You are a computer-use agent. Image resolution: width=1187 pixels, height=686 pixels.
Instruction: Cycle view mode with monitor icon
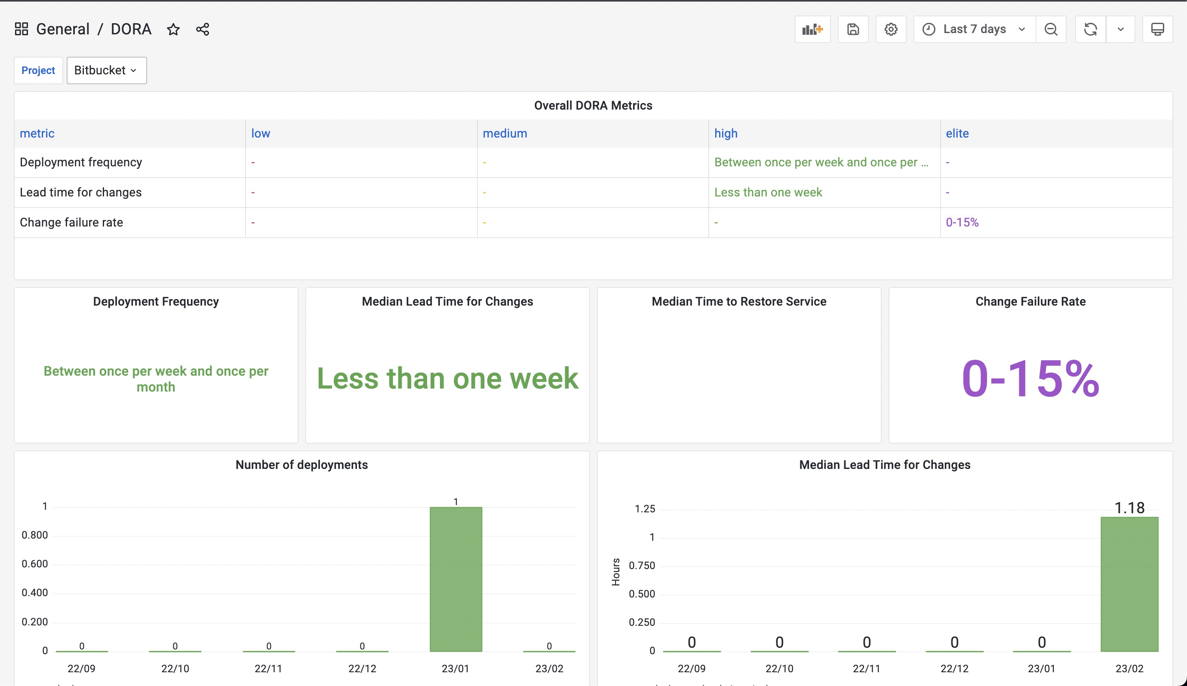pos(1157,29)
